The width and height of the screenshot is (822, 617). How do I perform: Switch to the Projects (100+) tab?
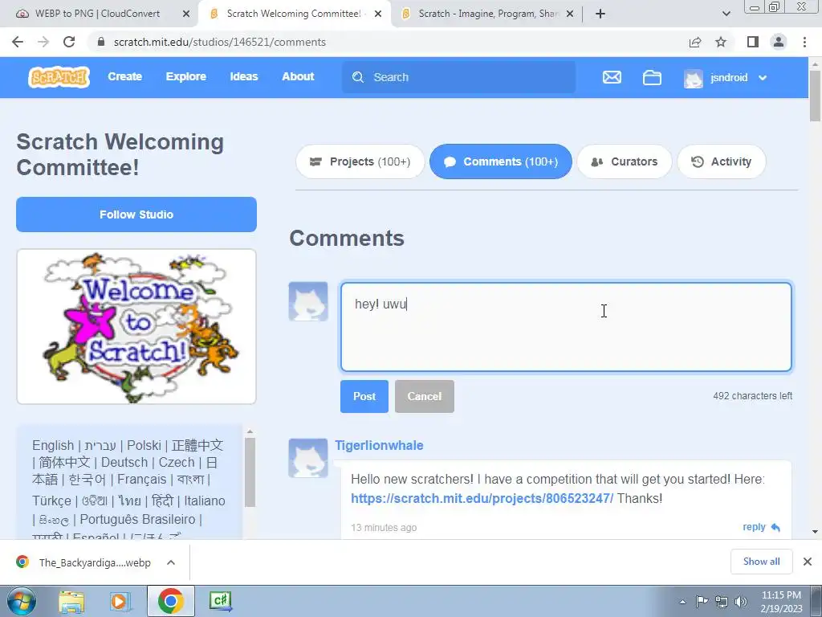360,161
